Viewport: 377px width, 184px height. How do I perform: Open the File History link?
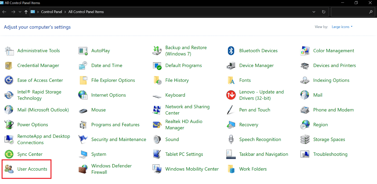[x=177, y=80]
